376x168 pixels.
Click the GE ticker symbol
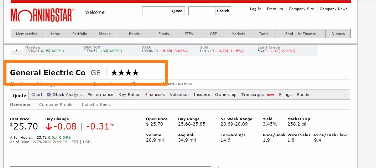pos(96,72)
